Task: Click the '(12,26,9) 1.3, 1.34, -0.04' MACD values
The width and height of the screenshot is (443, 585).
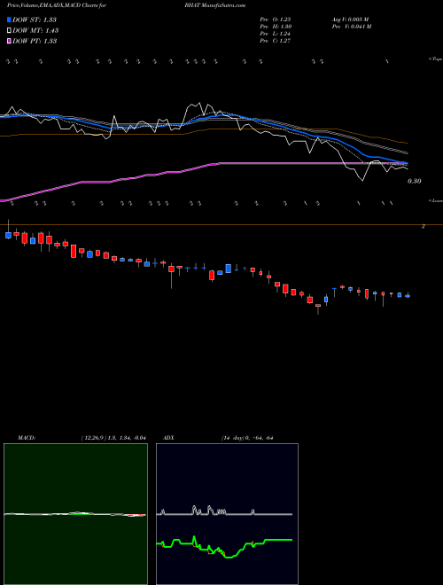Action: click(113, 438)
